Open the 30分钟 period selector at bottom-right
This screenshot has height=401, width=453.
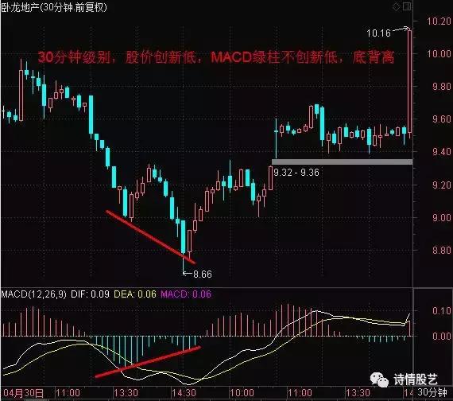(432, 393)
